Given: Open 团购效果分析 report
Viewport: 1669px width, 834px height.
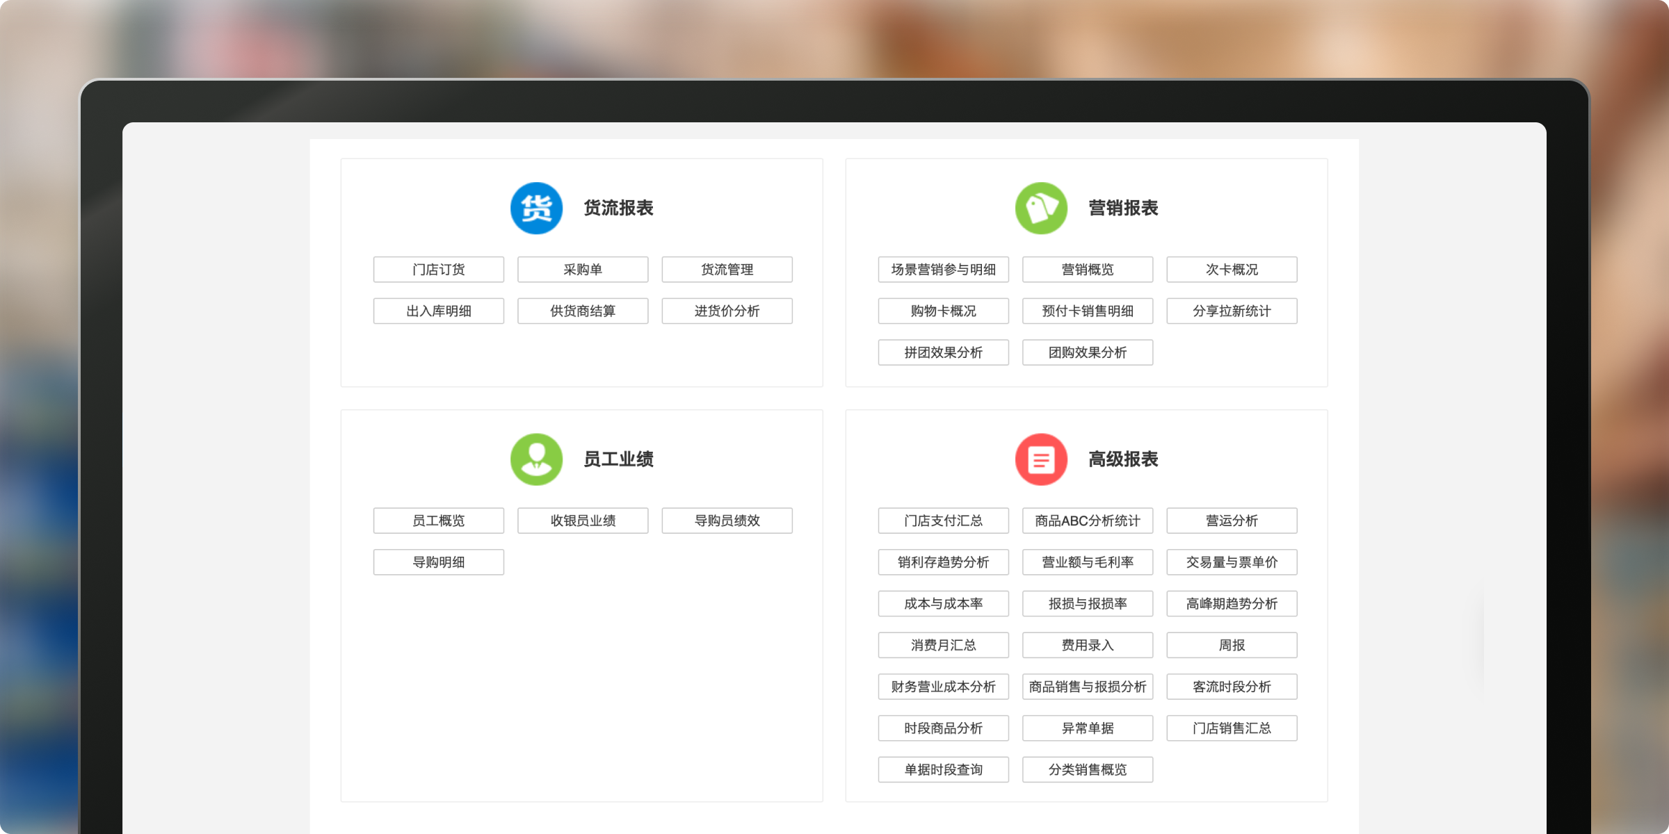Looking at the screenshot, I should pyautogui.click(x=1088, y=352).
